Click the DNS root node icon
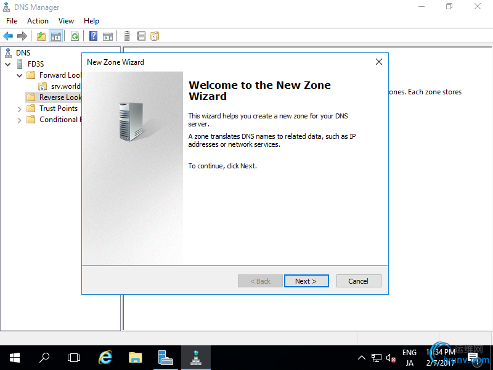Screen dimensions: 493x370 pyautogui.click(x=8, y=53)
